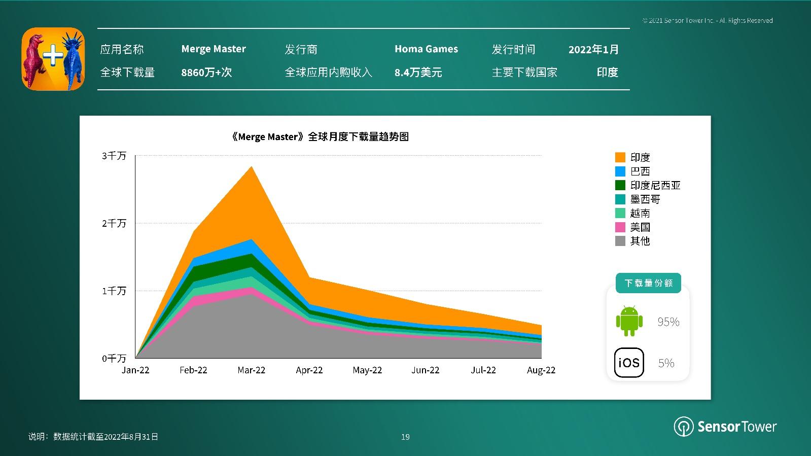The width and height of the screenshot is (811, 456).
Task: Click the 印度尼西亚 legend label
Action: pos(655,185)
